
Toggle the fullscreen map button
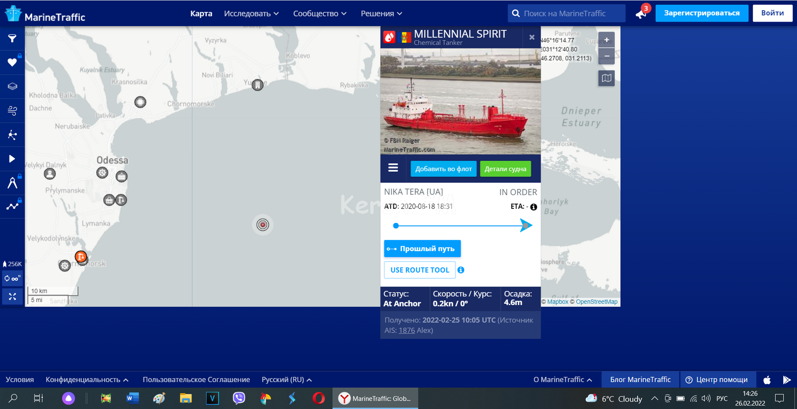(12, 297)
